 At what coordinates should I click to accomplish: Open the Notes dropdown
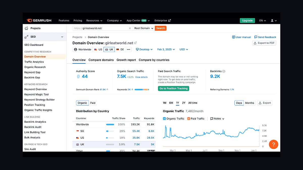217,118
